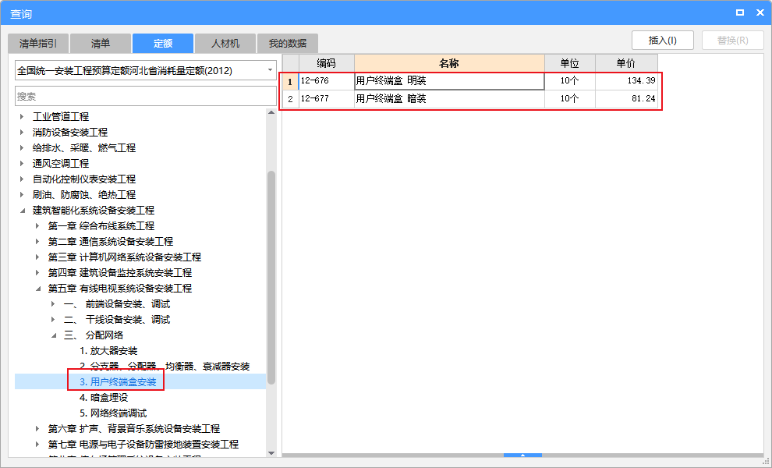Select 建筑智能化系统设备安装工程 tree item

point(94,211)
